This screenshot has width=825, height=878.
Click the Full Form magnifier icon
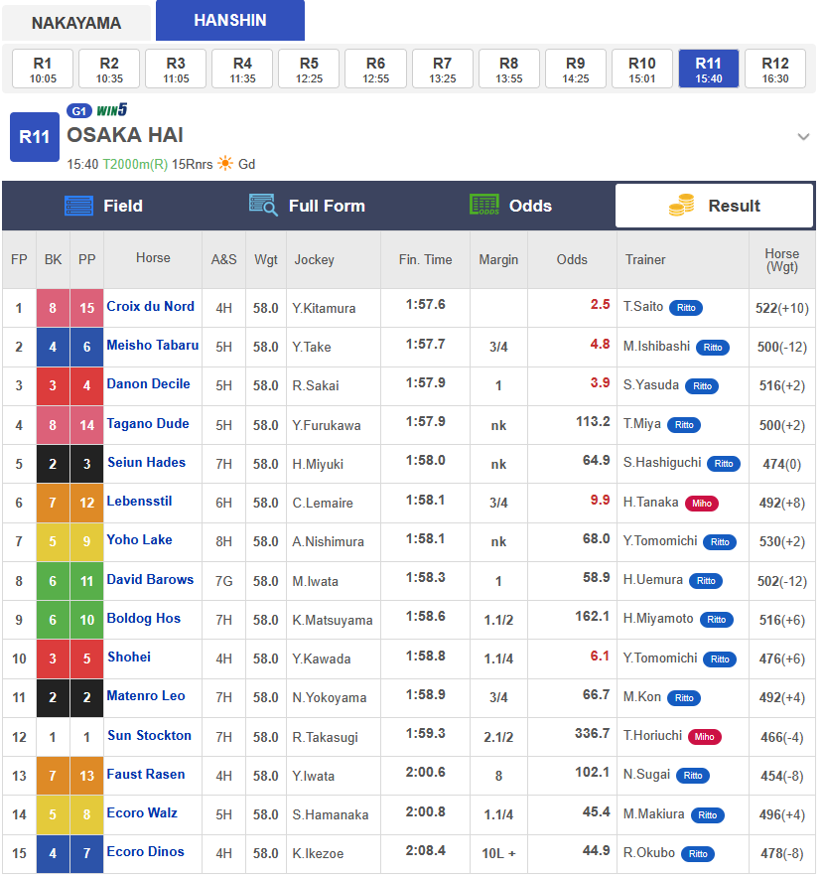(x=263, y=206)
